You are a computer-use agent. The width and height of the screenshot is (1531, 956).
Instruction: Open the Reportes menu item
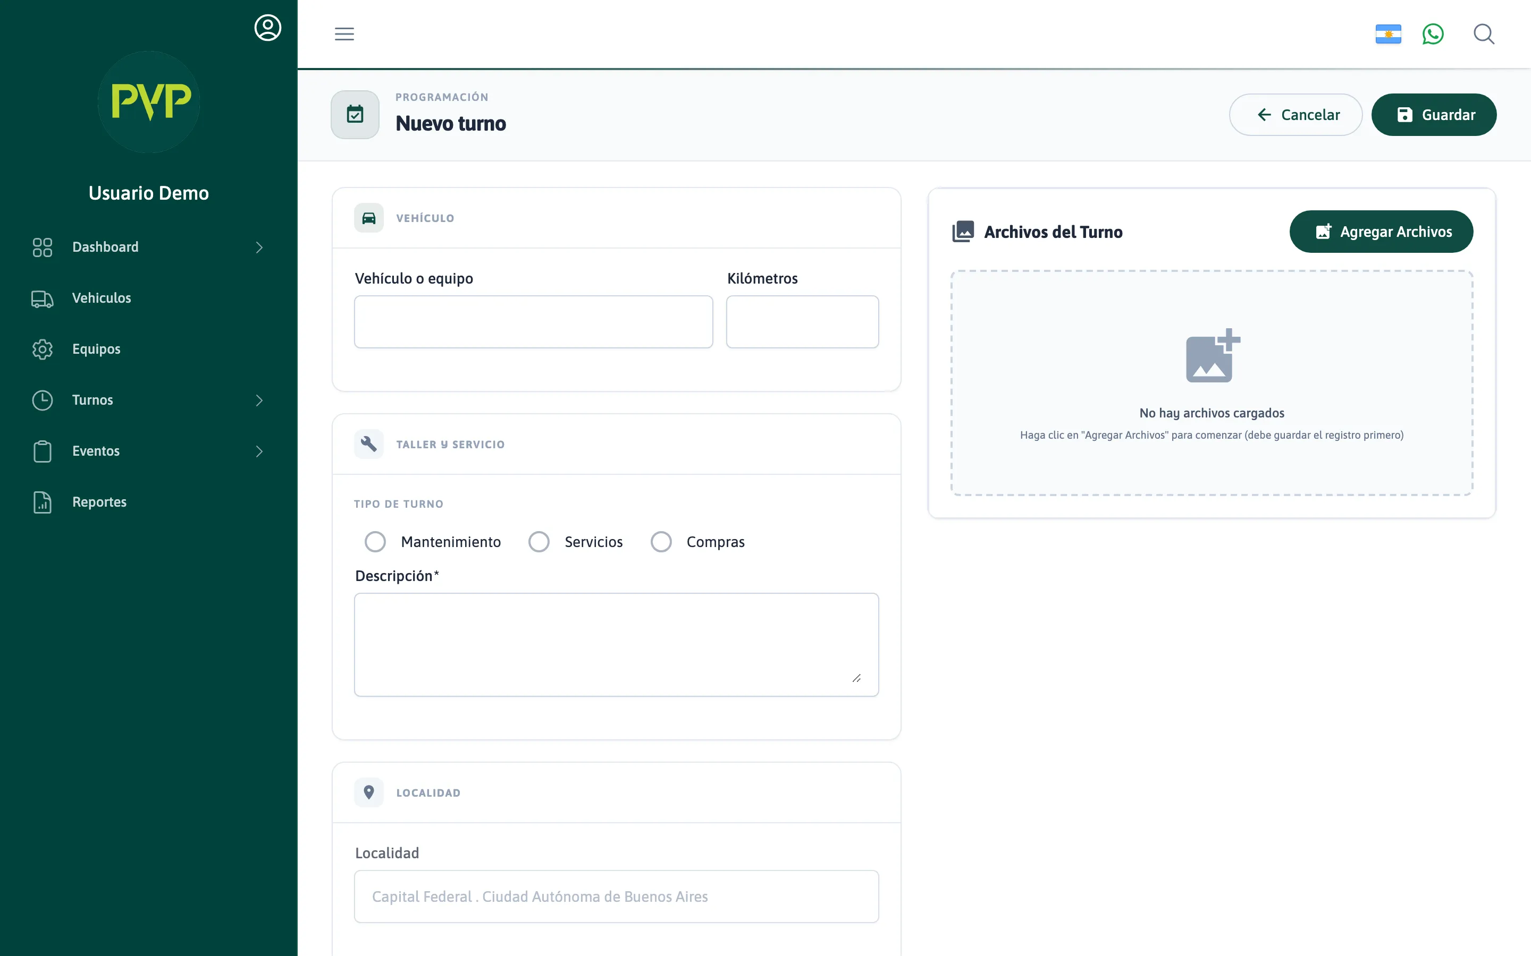[149, 502]
